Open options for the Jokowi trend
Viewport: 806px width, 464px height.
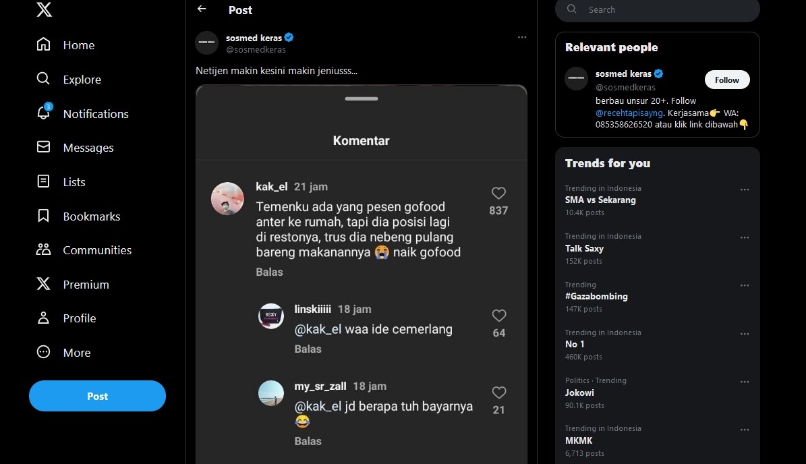tap(745, 382)
